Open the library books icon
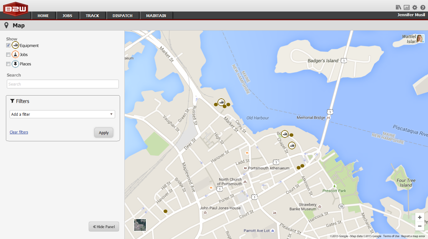Viewport: 428px width, 239px height. tap(398, 7)
